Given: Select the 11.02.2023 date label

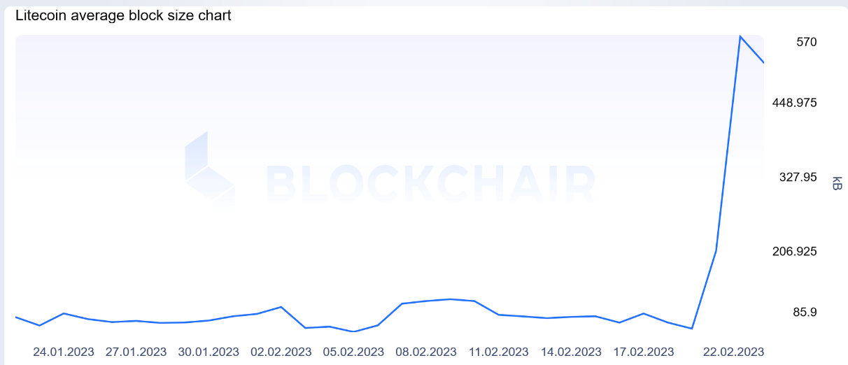Looking at the screenshot, I should click(x=498, y=352).
